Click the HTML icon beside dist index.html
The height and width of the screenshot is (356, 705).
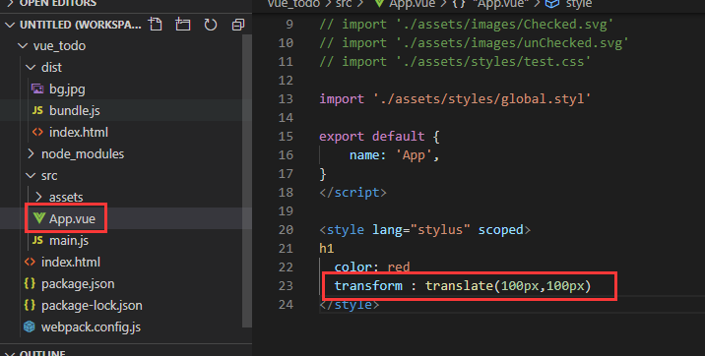click(x=37, y=132)
